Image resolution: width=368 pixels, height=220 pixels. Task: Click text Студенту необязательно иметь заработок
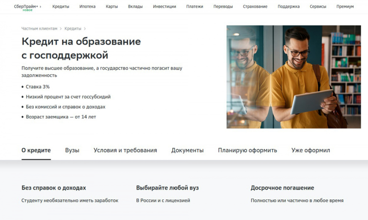70,200
